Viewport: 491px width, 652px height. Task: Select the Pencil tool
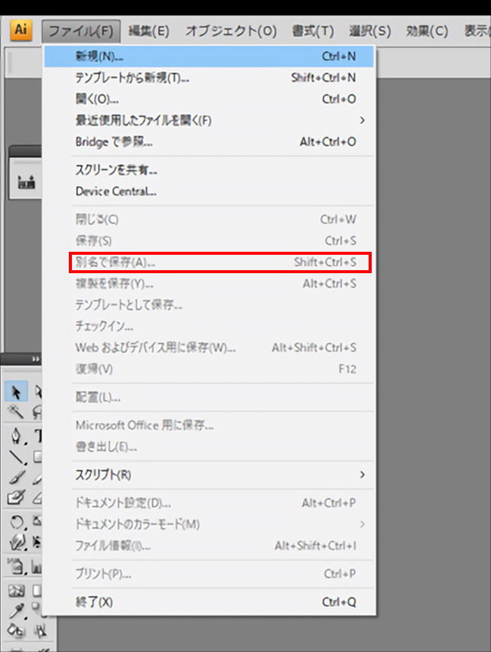(x=37, y=478)
